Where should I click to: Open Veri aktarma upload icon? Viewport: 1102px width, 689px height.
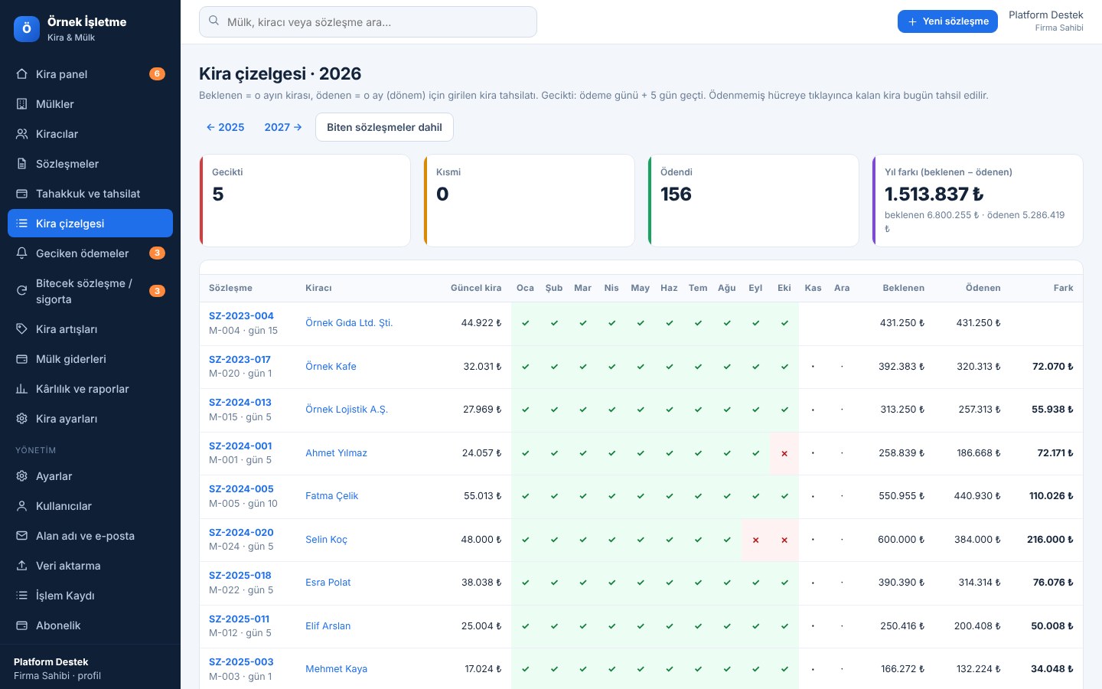coord(22,566)
